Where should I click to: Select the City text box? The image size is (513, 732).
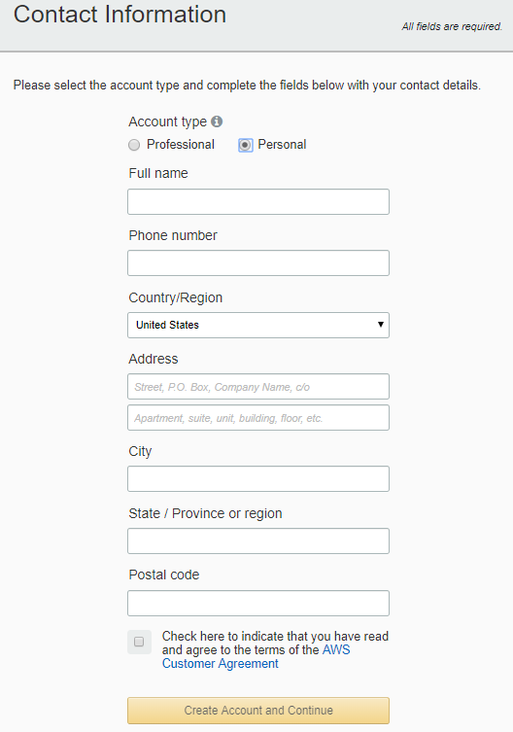[258, 478]
